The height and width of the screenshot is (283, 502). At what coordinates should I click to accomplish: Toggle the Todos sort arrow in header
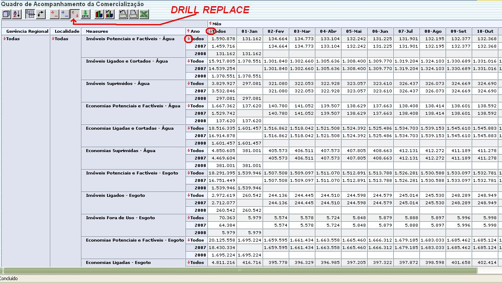click(x=211, y=31)
